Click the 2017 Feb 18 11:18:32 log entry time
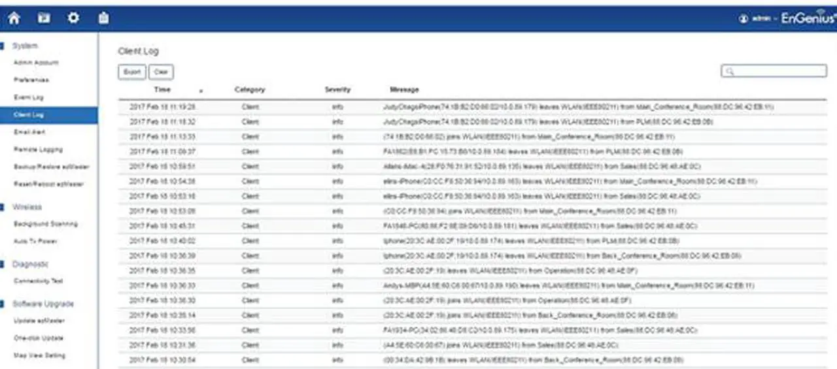This screenshot has width=837, height=369. pos(162,121)
